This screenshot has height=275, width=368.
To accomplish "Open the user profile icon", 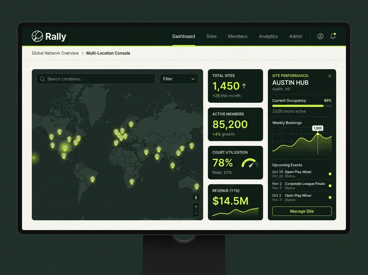I will 320,36.
